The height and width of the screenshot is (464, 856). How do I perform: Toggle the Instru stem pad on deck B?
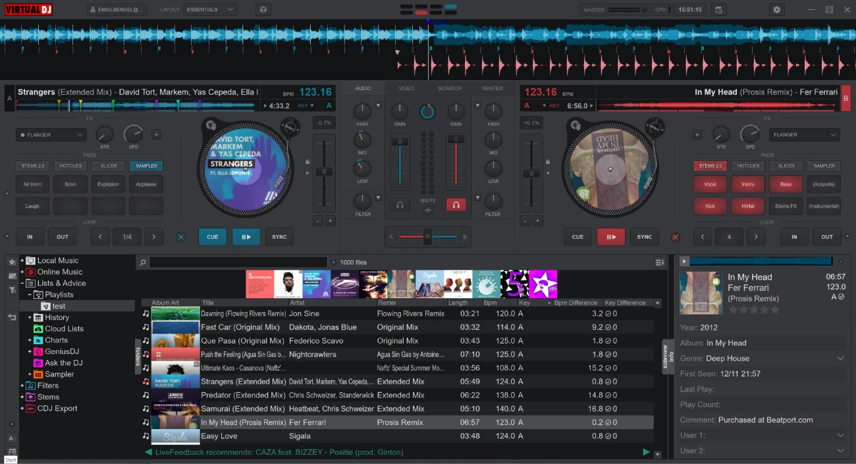[748, 184]
